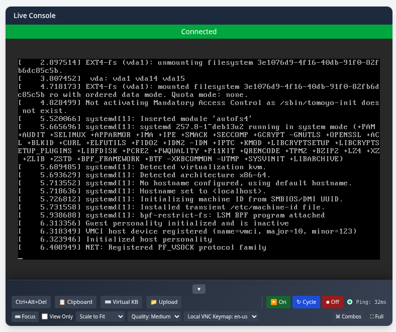Click the green ping status indicator
The width and height of the screenshot is (396, 332).
(x=350, y=302)
